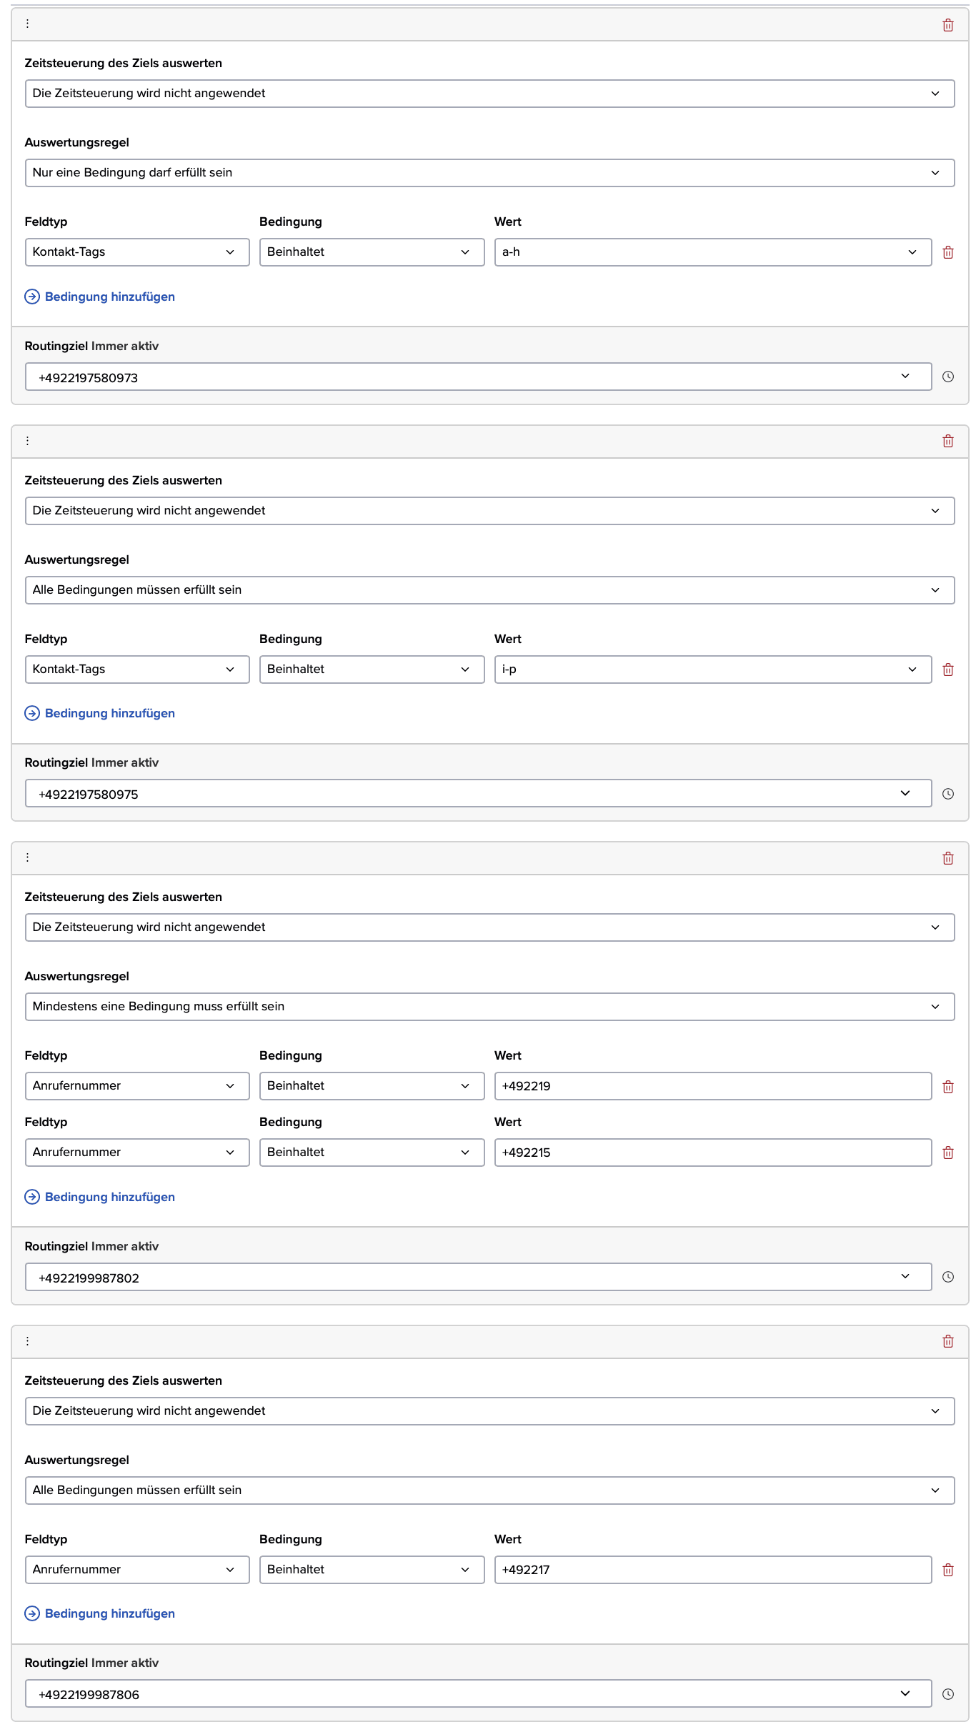
Task: Open the Bedingung dropdown next to +492219
Action: coord(372,1086)
